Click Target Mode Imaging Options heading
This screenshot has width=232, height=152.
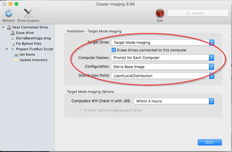[x=90, y=92]
